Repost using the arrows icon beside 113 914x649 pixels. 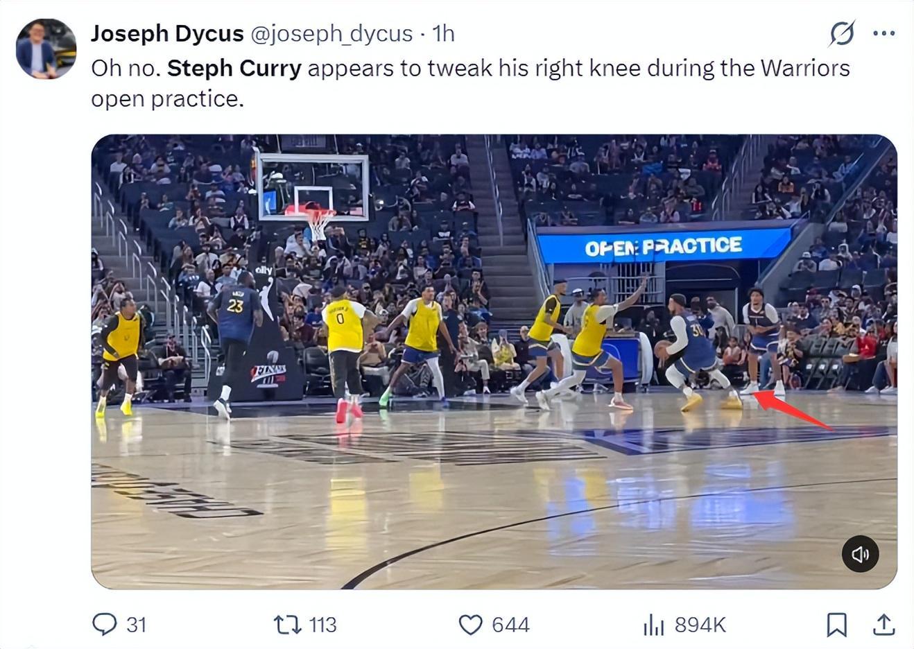[x=287, y=624]
